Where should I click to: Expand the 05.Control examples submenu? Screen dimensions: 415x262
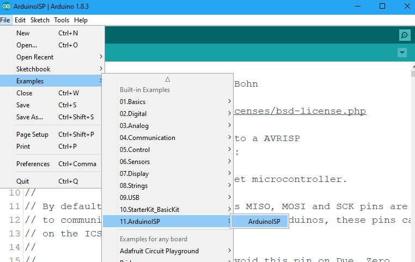point(168,150)
